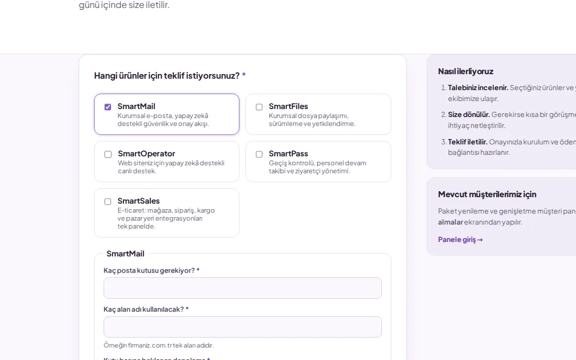The width and height of the screenshot is (576, 360).
Task: Click the 'Örneğin firmaniz.com.tr tek alan adıdır.' hint
Action: tap(158, 345)
